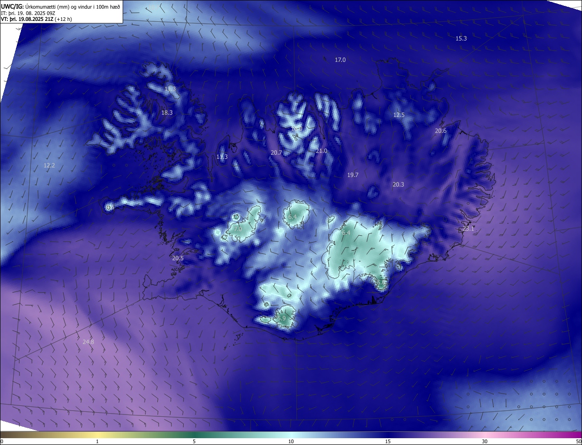Click the '5' tick on the color scale

pyautogui.click(x=194, y=441)
